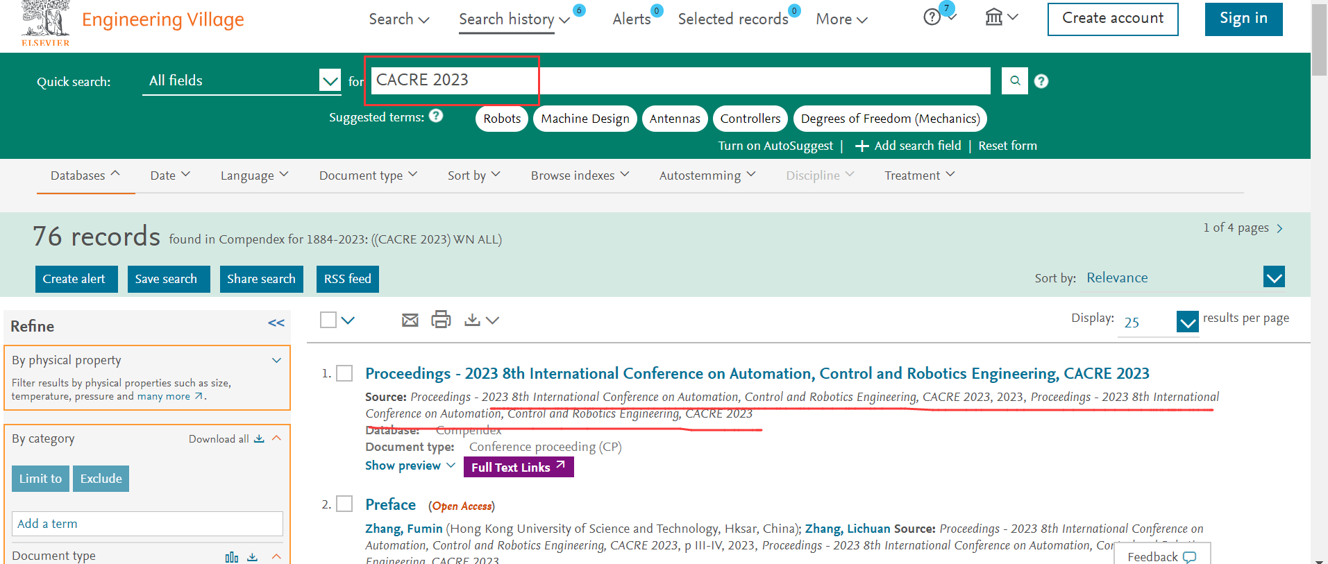Viewport: 1328px width, 564px height.
Task: Download Document type facet icon
Action: 253,556
